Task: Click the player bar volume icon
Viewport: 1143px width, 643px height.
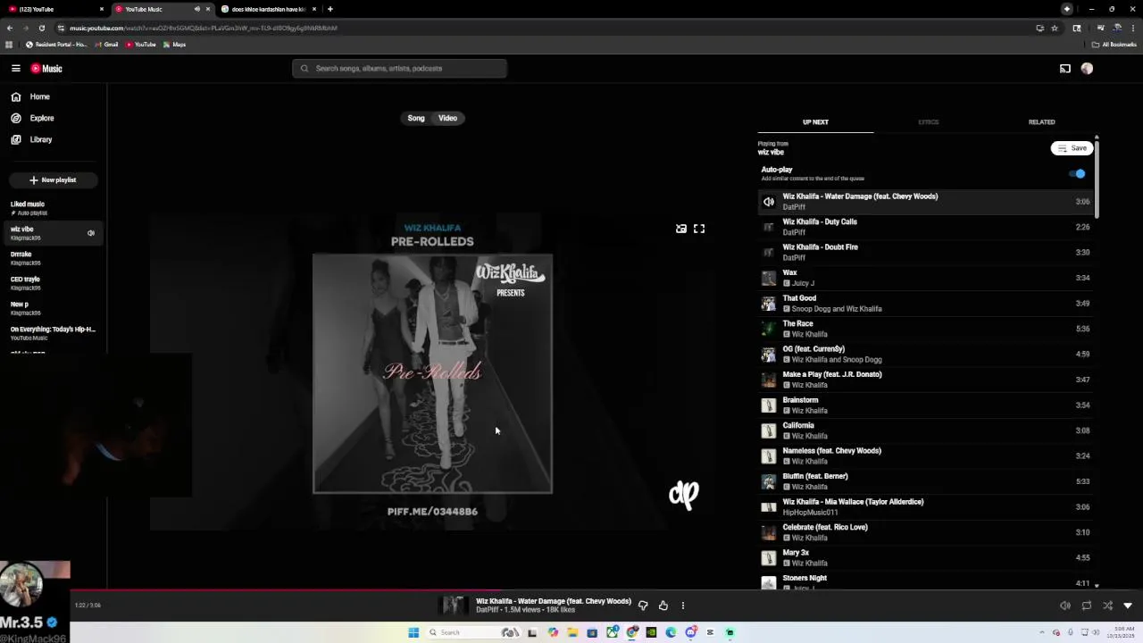Action: pos(1064,605)
